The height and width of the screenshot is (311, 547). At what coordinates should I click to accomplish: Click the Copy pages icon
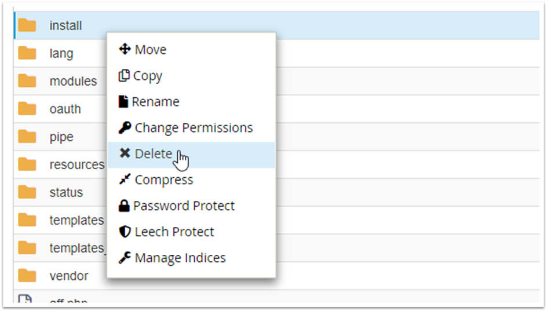[x=123, y=76]
